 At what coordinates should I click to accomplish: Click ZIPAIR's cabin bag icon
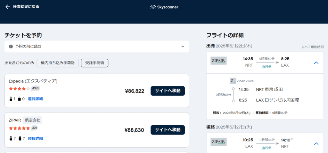coord(11,138)
